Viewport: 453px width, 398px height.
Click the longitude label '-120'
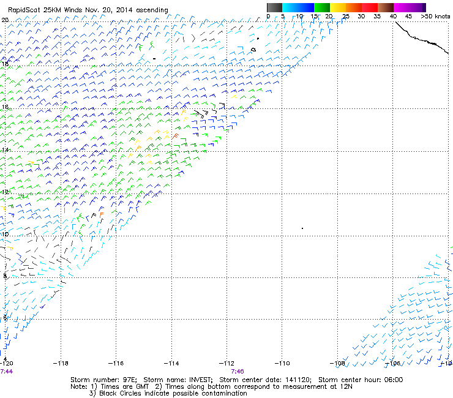(x=7, y=363)
